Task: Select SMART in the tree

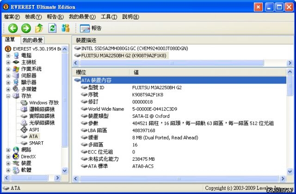Action: [36, 143]
